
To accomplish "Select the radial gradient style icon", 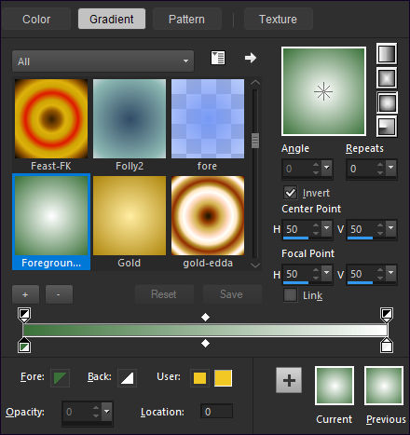I will click(x=387, y=127).
